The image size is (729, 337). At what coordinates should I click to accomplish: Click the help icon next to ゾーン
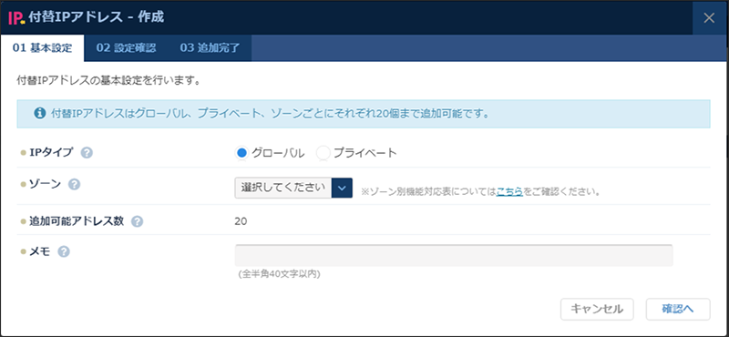tap(75, 185)
